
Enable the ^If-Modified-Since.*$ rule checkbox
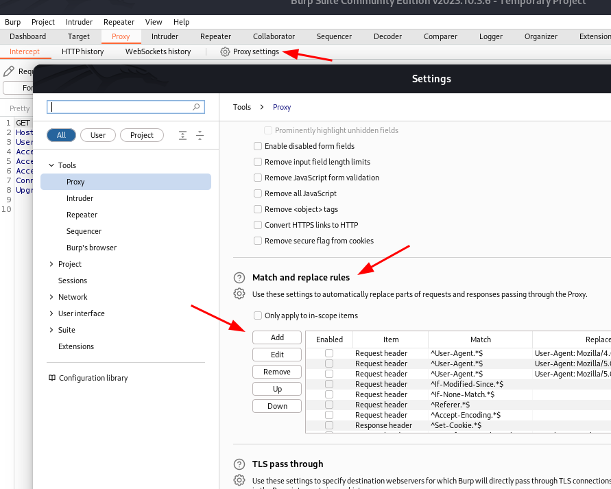pos(329,384)
